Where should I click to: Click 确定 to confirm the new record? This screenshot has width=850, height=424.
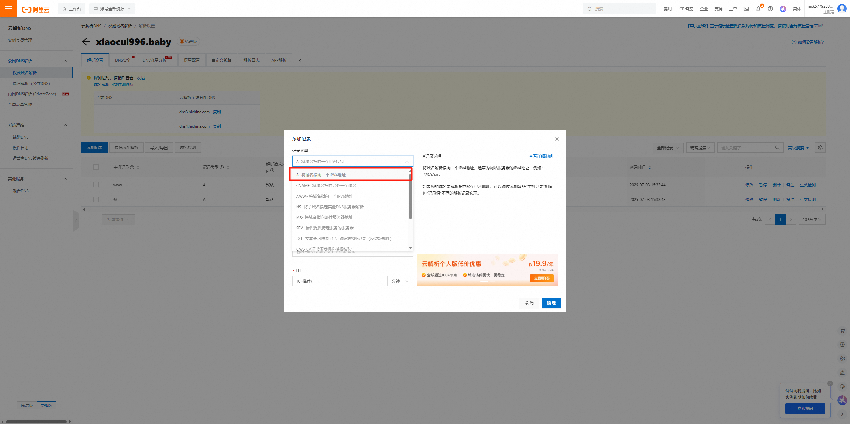coord(551,303)
